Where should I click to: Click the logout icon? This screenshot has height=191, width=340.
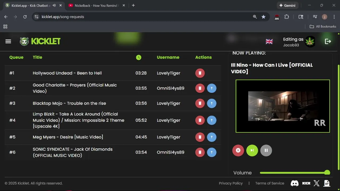click(x=328, y=41)
